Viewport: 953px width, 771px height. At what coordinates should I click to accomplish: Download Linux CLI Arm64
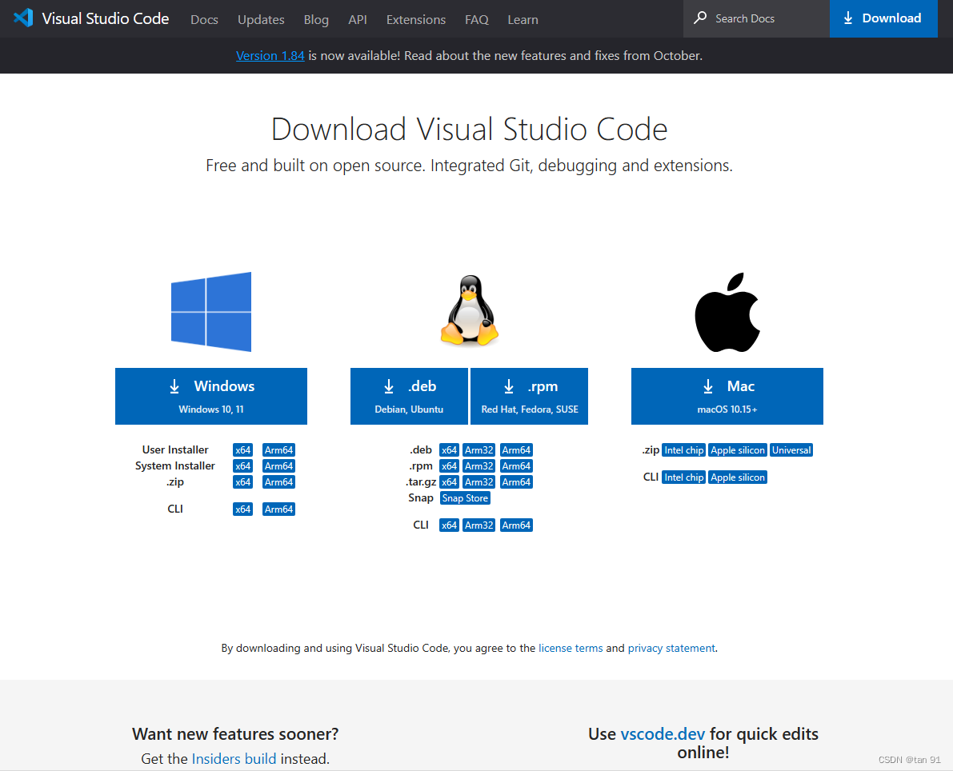coord(516,525)
